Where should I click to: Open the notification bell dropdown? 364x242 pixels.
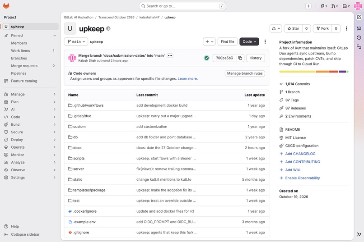(276, 28)
